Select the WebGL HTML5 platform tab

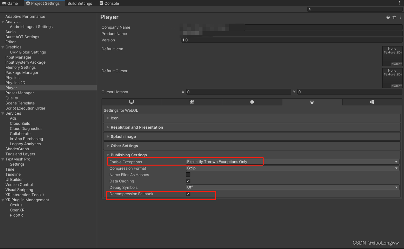pos(312,102)
